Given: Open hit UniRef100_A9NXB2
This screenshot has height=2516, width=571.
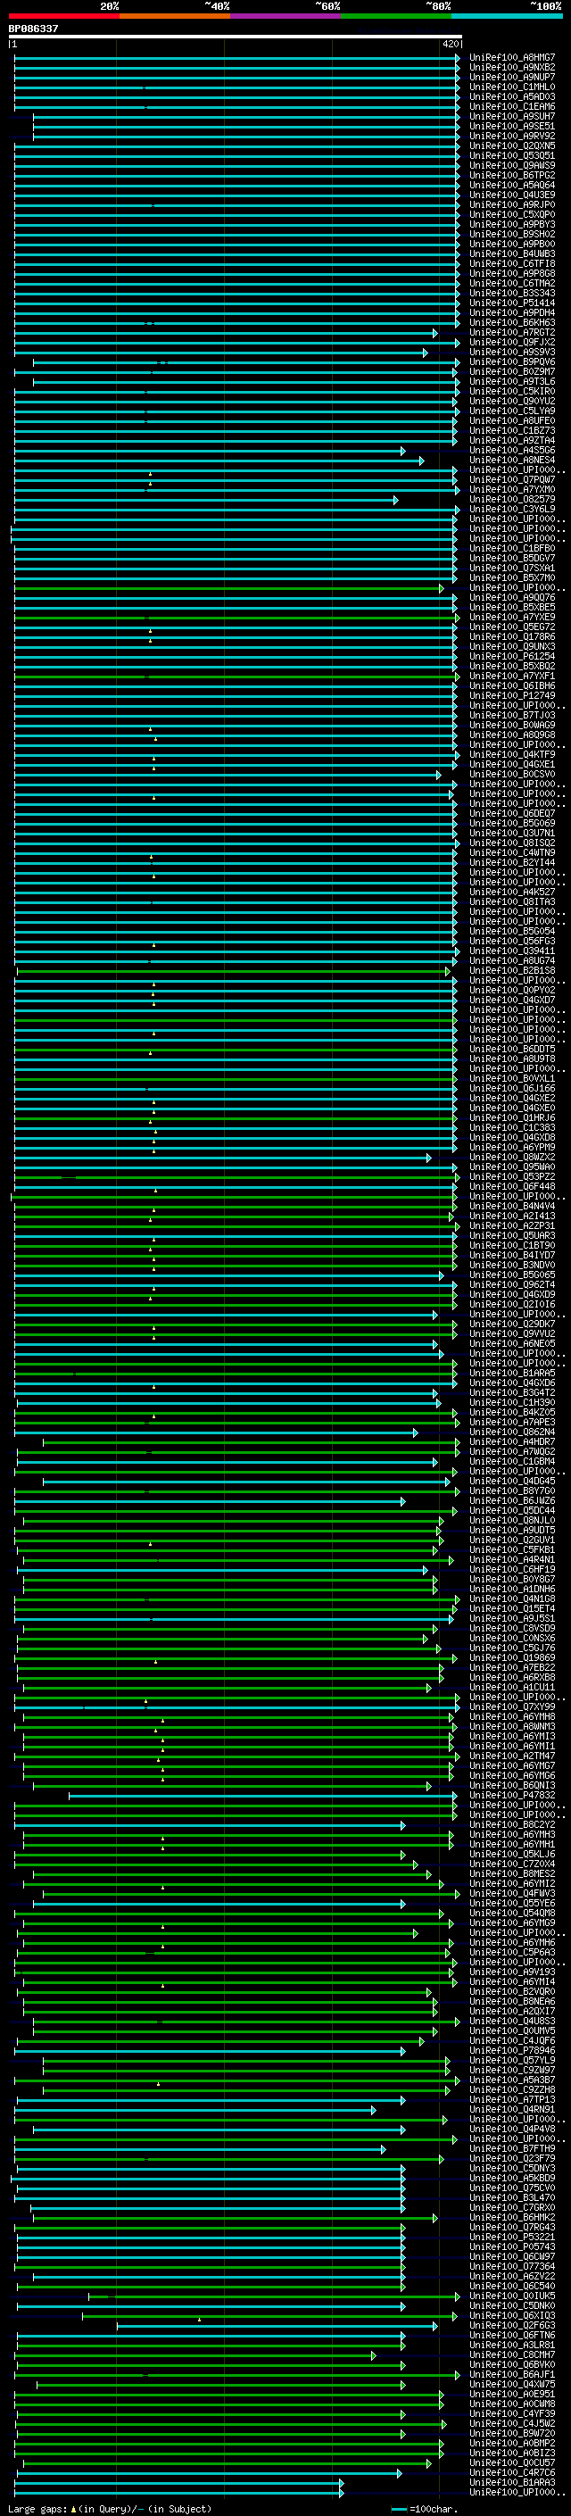Looking at the screenshot, I should 512,68.
